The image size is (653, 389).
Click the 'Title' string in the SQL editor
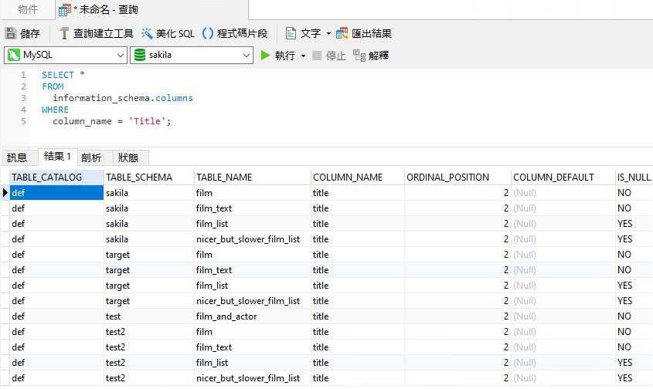click(147, 121)
